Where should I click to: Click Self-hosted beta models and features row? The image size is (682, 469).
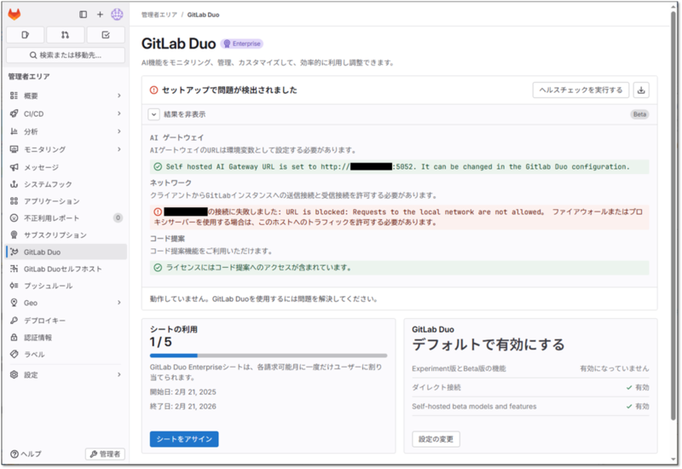(530, 407)
